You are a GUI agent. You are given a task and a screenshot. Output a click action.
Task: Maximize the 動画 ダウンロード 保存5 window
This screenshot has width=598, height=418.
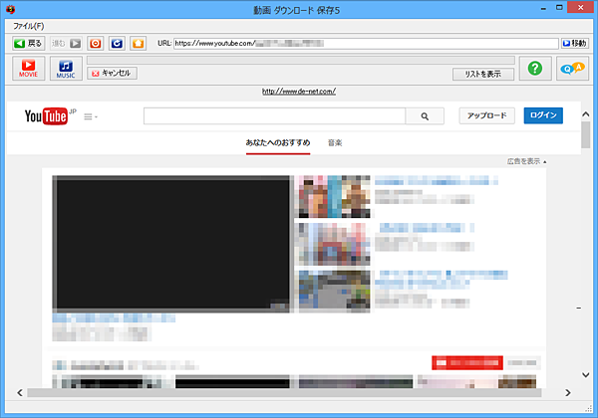(x=559, y=8)
